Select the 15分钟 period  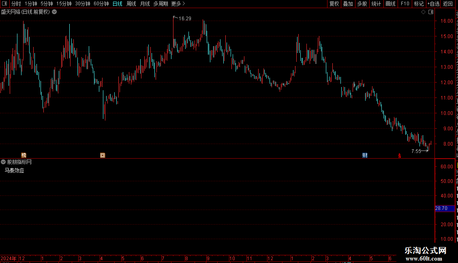point(64,4)
